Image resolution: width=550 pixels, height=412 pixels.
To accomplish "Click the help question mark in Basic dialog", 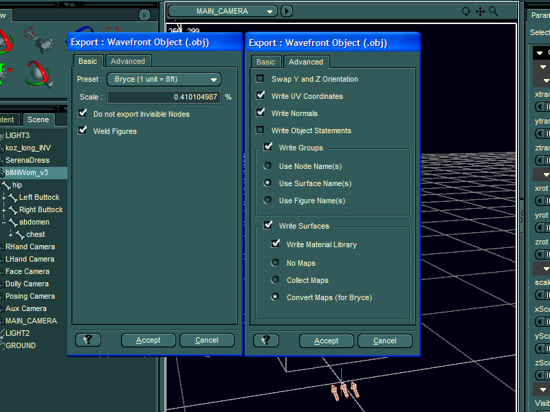I will click(x=88, y=340).
